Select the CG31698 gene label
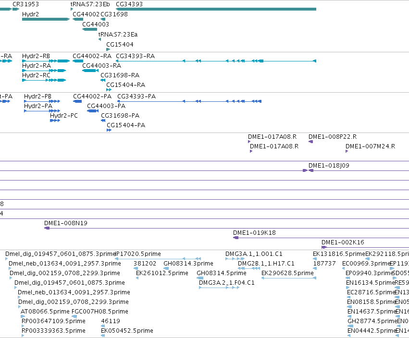409x338 pixels. click(x=114, y=14)
